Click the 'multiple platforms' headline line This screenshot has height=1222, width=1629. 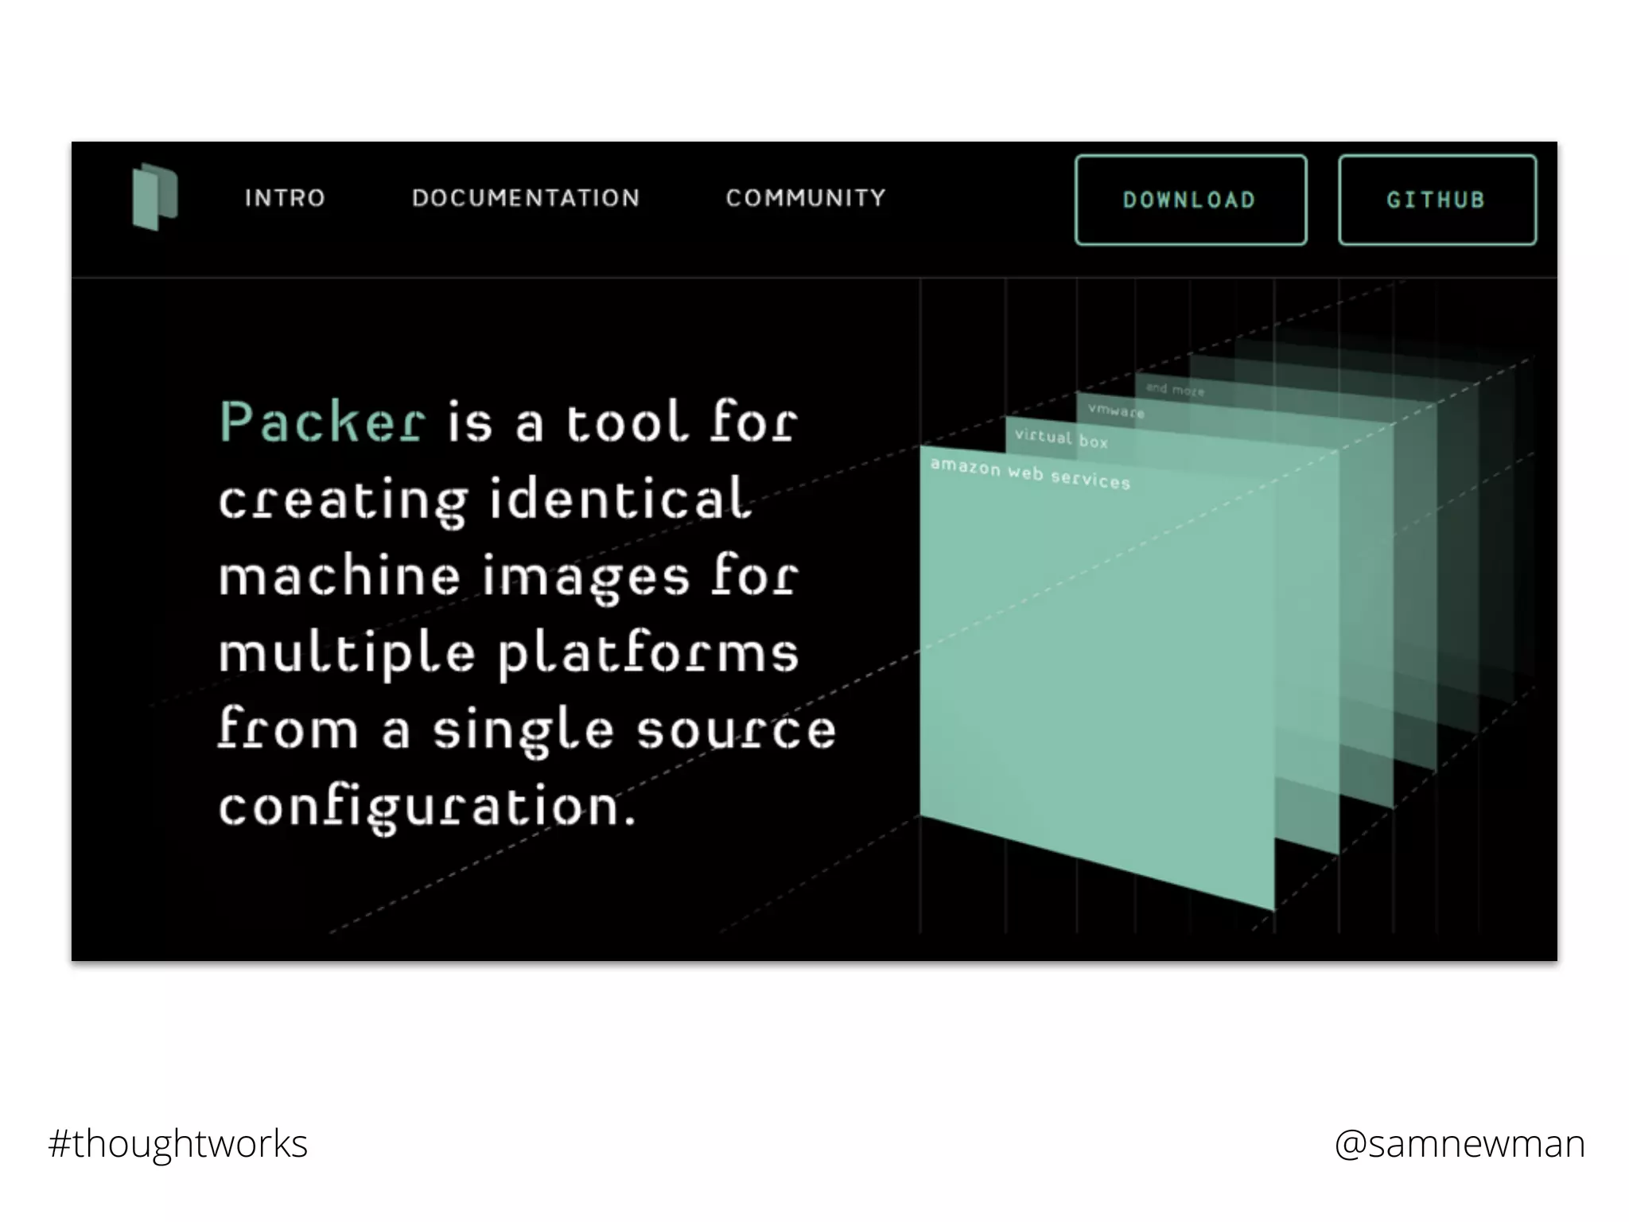(508, 653)
